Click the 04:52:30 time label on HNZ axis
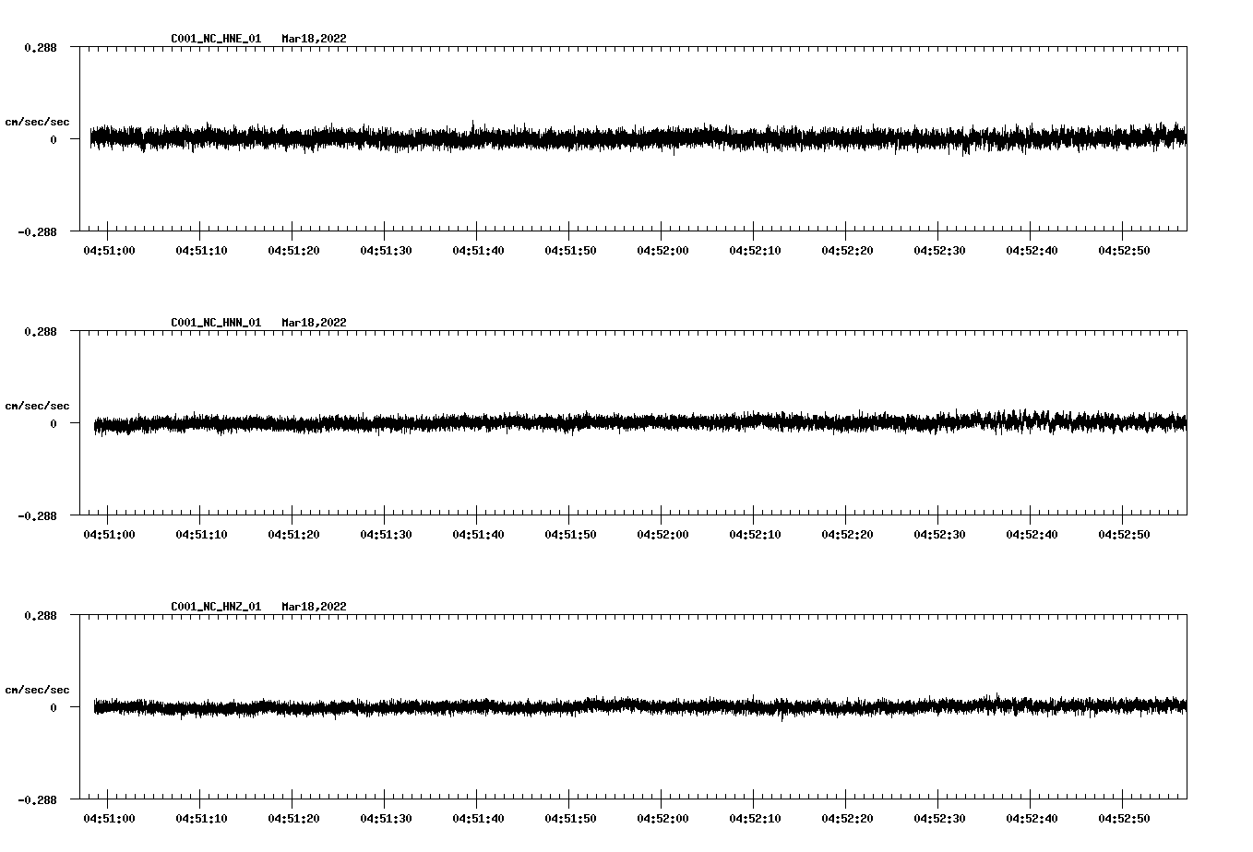This screenshot has height=852, width=1253. pyautogui.click(x=939, y=819)
